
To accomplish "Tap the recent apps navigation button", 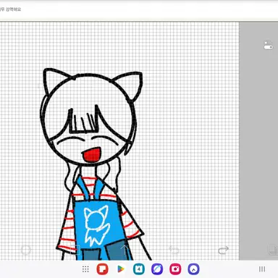I will pyautogui.click(x=262, y=269).
